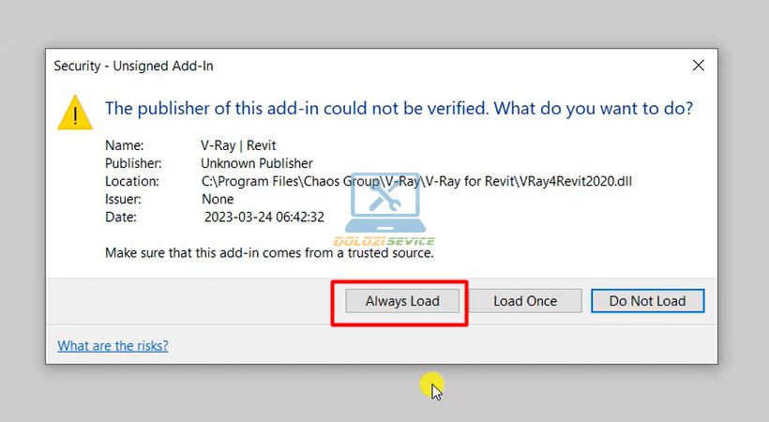Click the trusted source warning message
The image size is (769, 422).
point(269,252)
